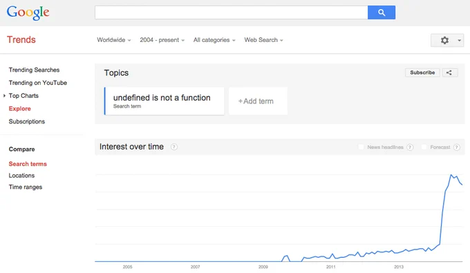This screenshot has height=273, width=470.
Task: Click the blue search magnifier button
Action: tap(382, 12)
